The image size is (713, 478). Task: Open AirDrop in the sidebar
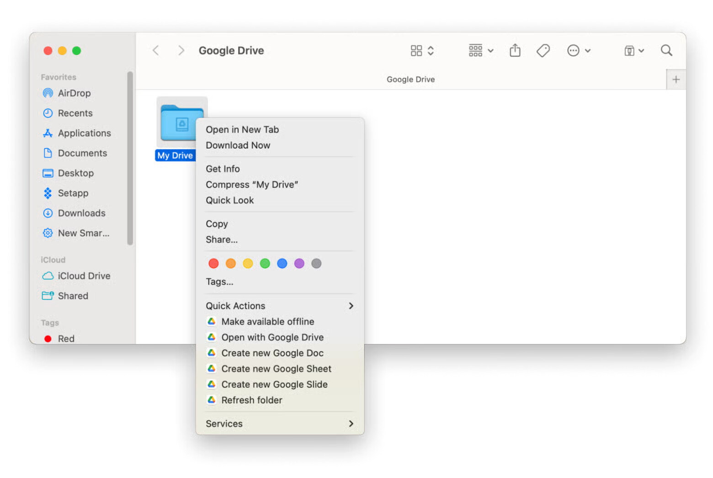tap(74, 93)
